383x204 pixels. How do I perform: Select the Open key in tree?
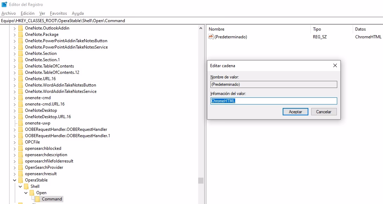tap(41, 193)
